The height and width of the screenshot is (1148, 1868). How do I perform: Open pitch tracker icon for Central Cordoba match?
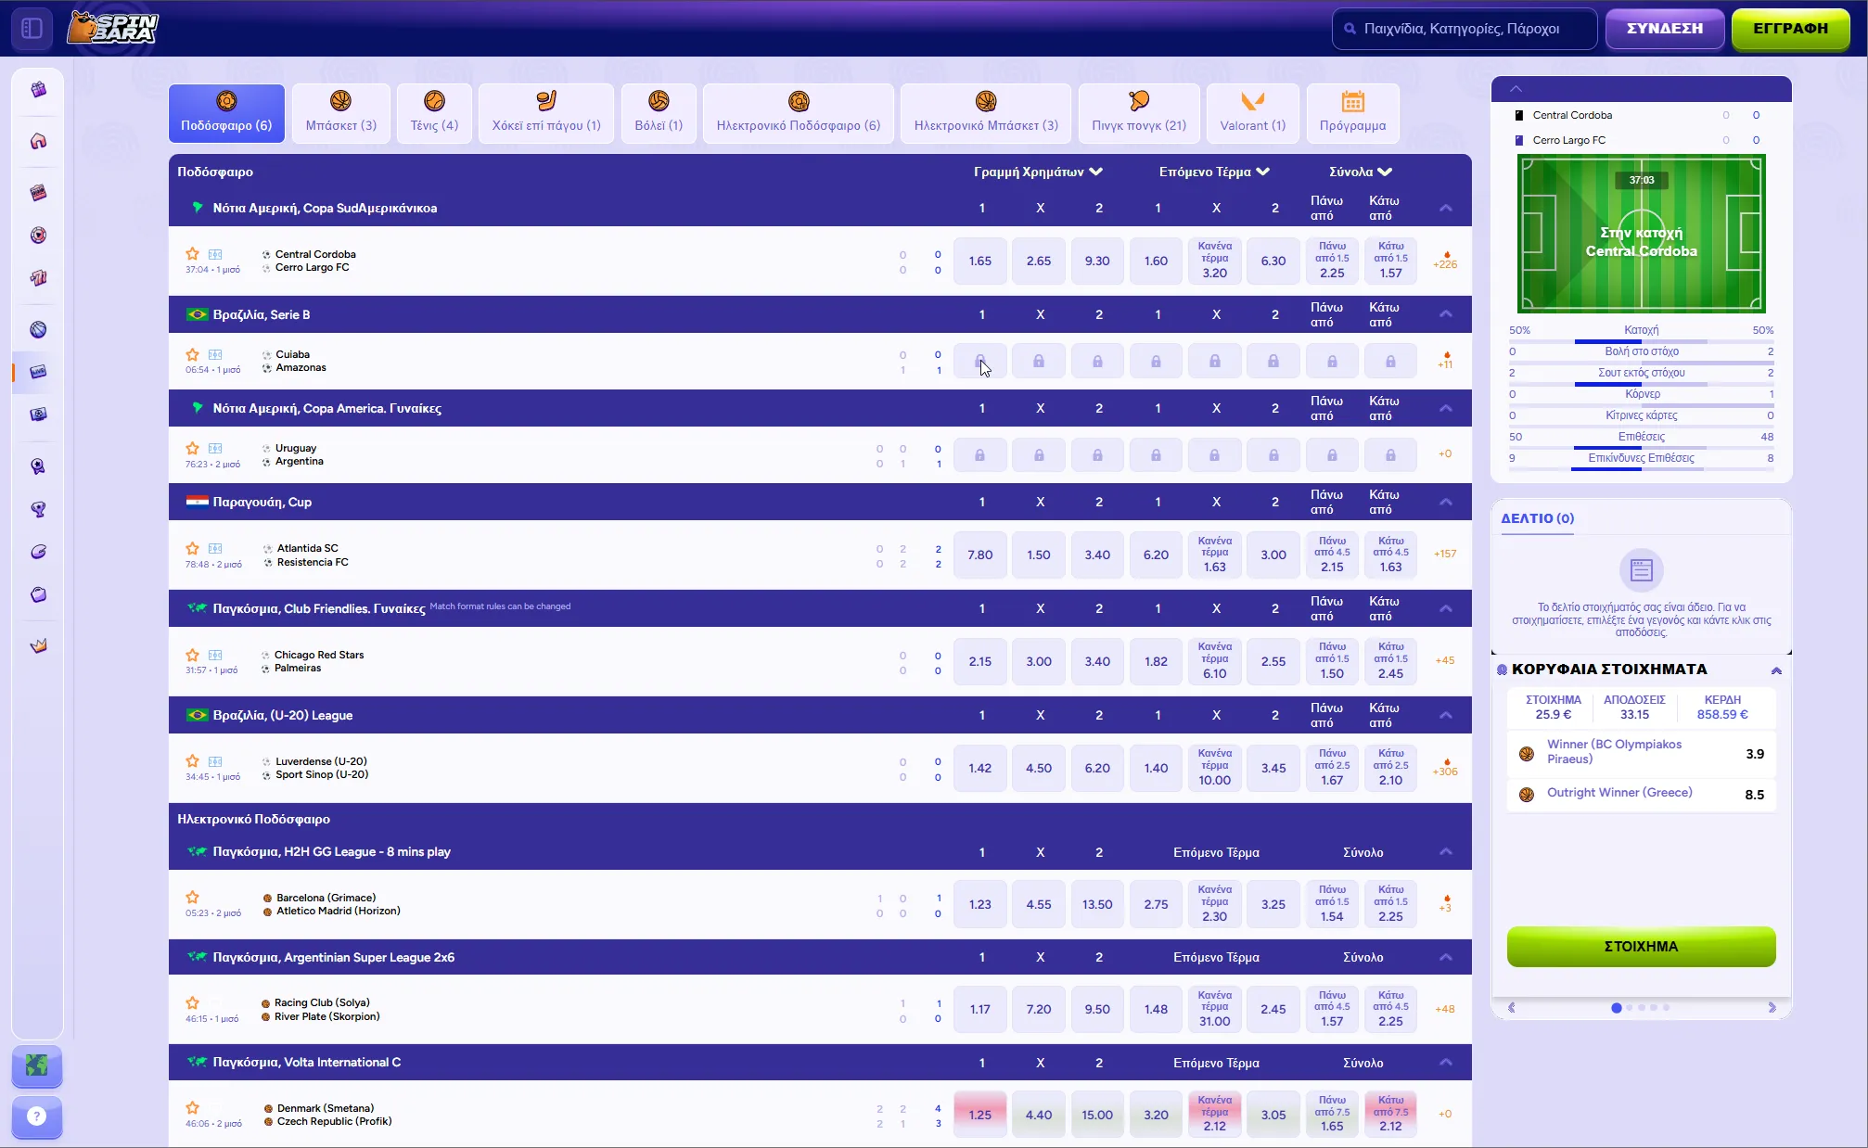(x=215, y=254)
